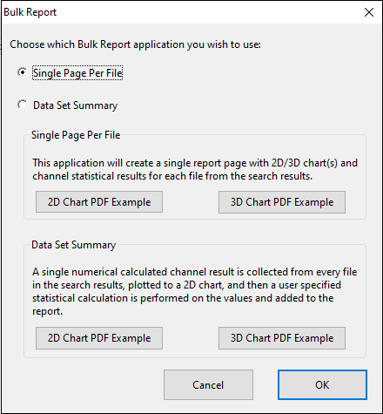Click the word 'report.' ending the description
The width and height of the screenshot is (383, 414).
point(47,311)
